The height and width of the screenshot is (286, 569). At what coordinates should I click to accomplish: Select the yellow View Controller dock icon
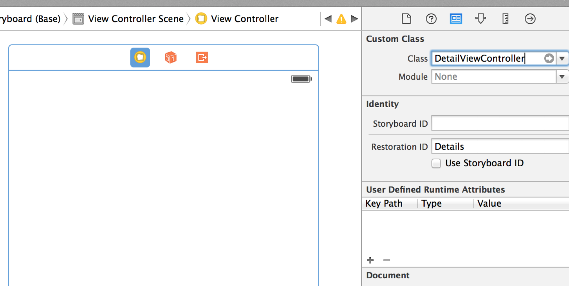tap(140, 57)
